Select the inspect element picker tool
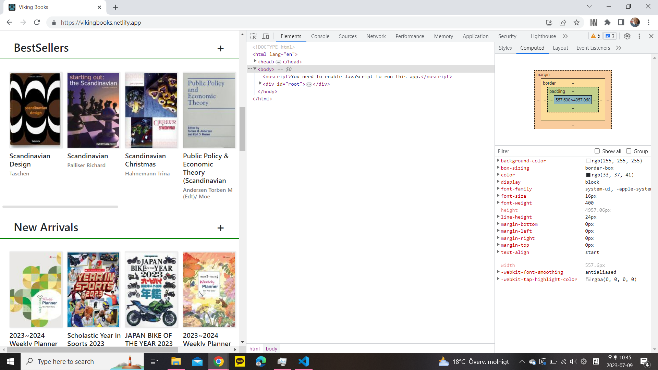The width and height of the screenshot is (658, 370). coord(254,36)
